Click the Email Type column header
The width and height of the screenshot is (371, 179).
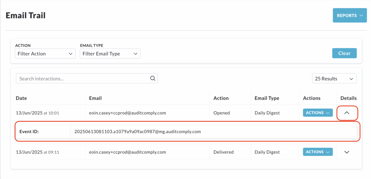pos(267,98)
